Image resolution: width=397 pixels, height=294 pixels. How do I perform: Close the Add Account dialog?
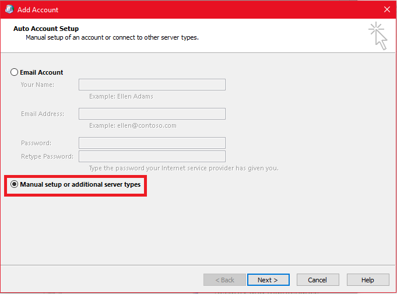tap(387, 9)
